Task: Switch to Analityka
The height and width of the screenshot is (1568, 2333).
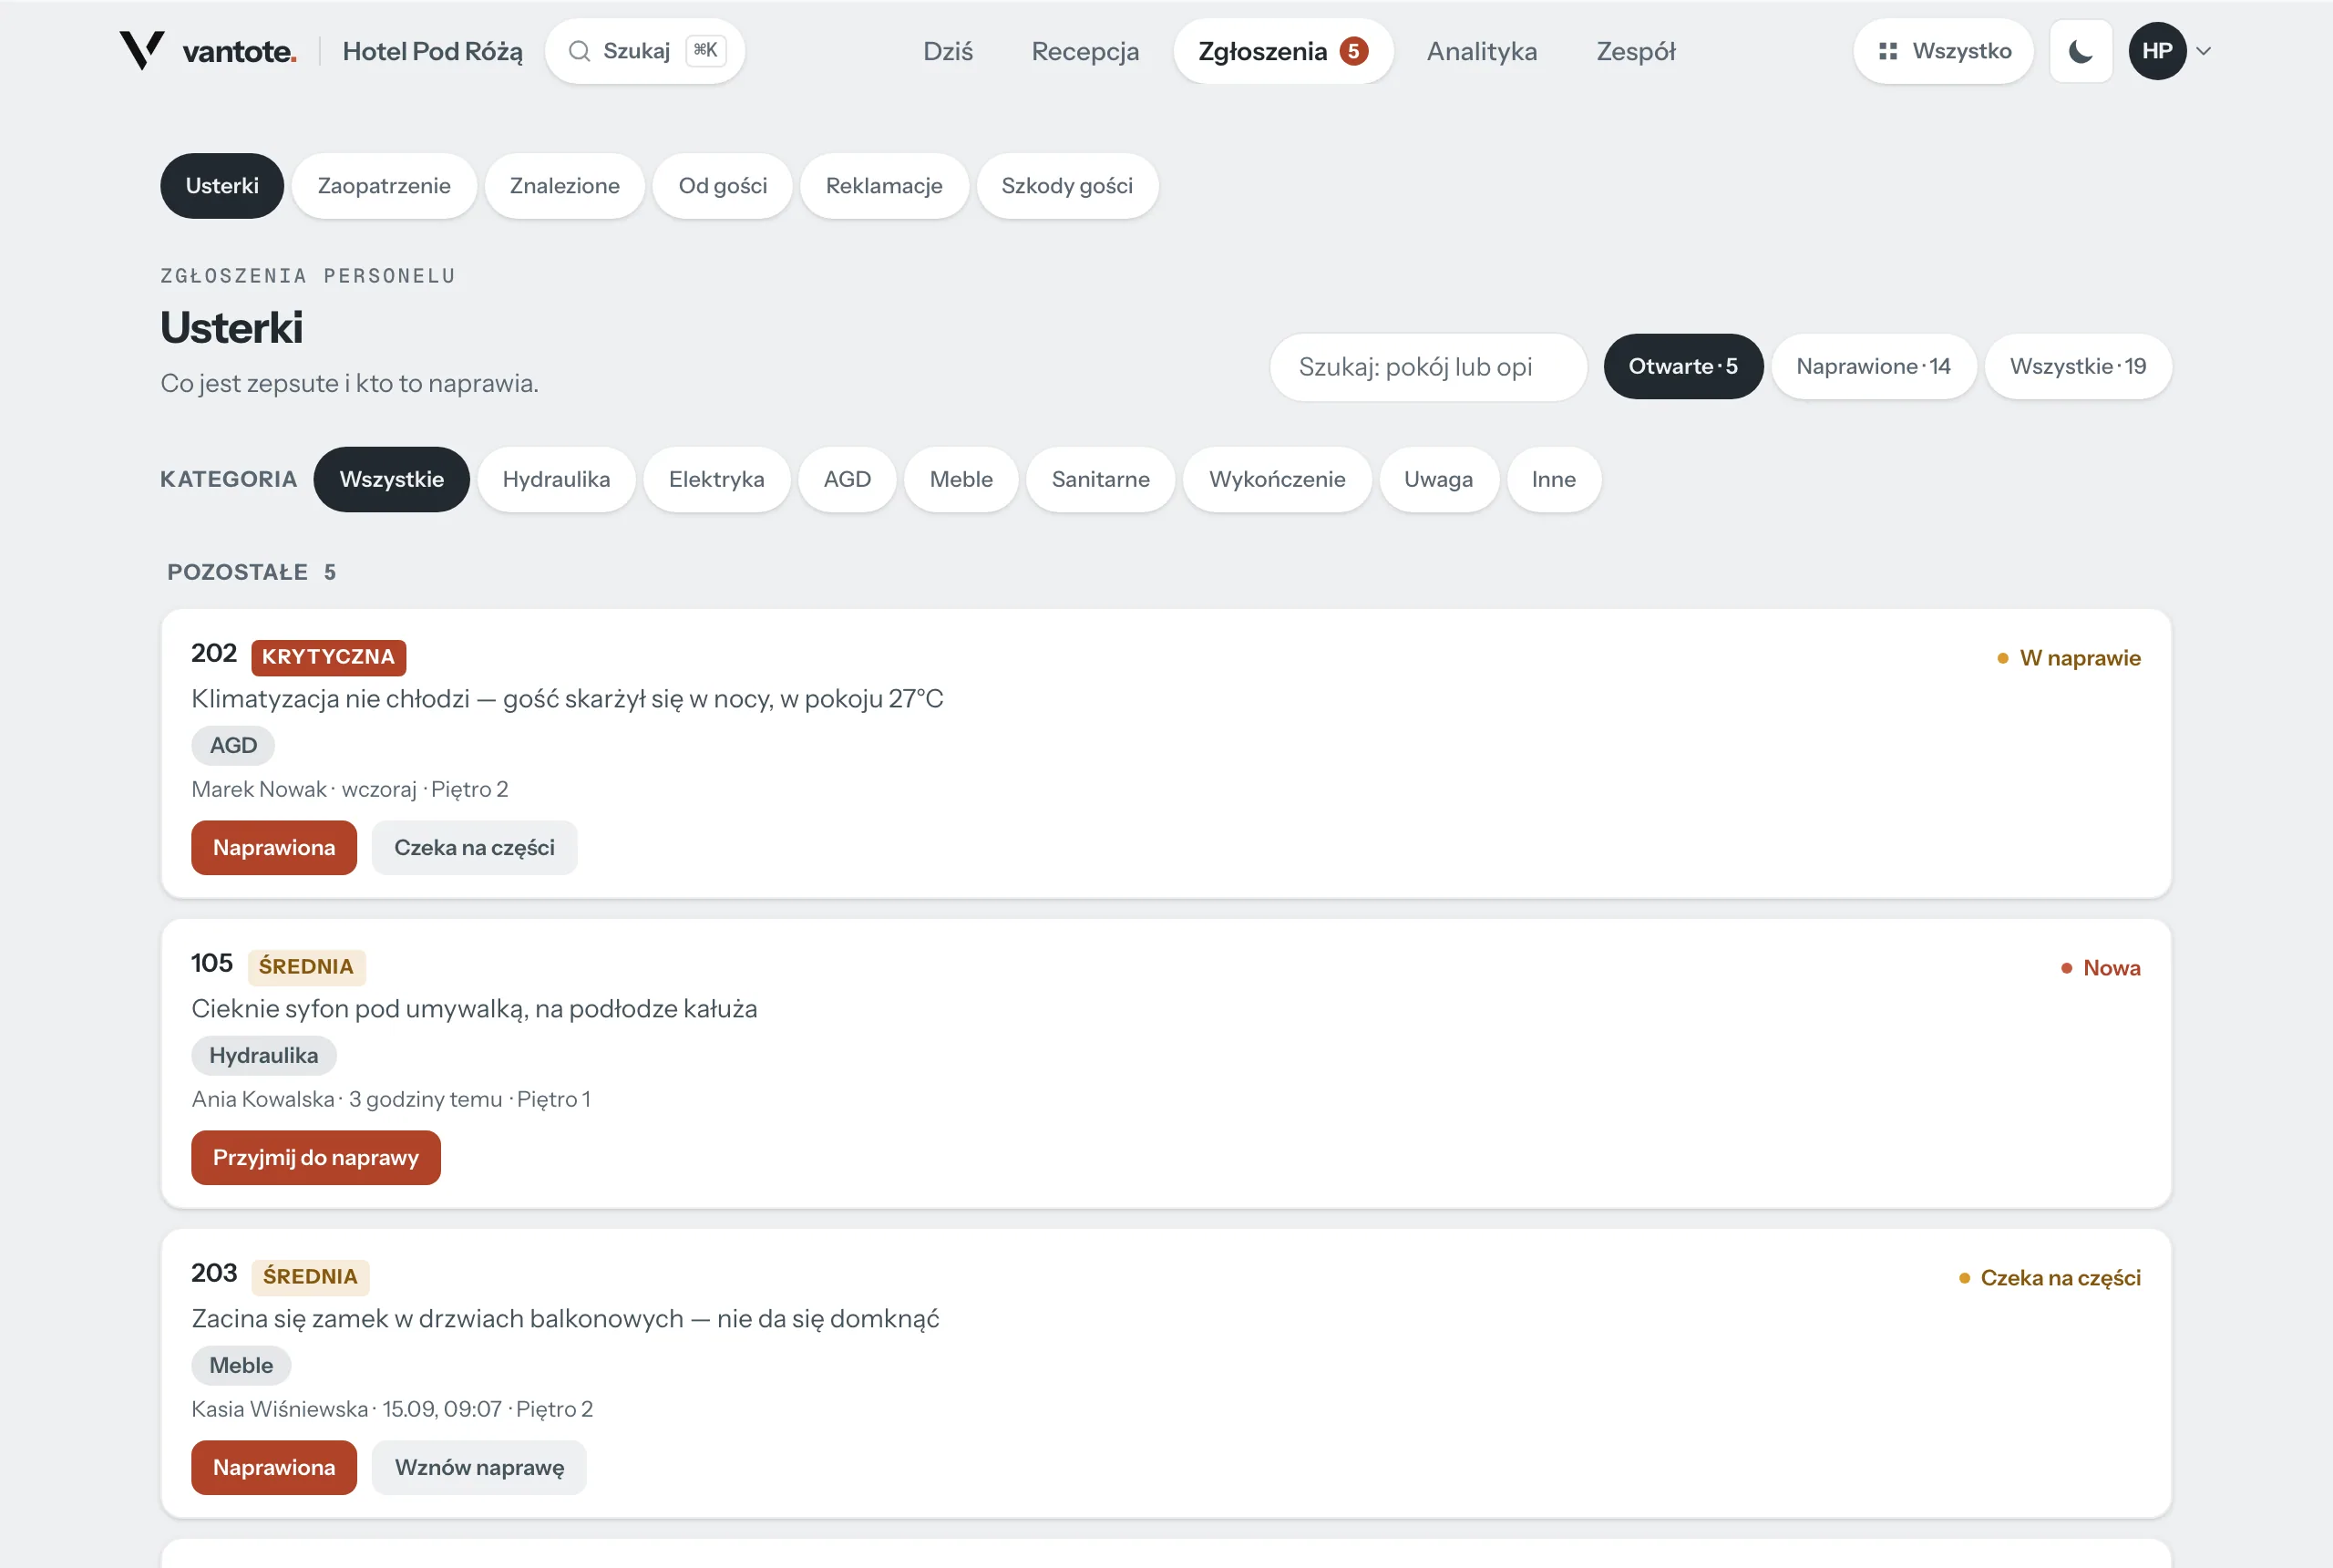Action: click(1482, 51)
